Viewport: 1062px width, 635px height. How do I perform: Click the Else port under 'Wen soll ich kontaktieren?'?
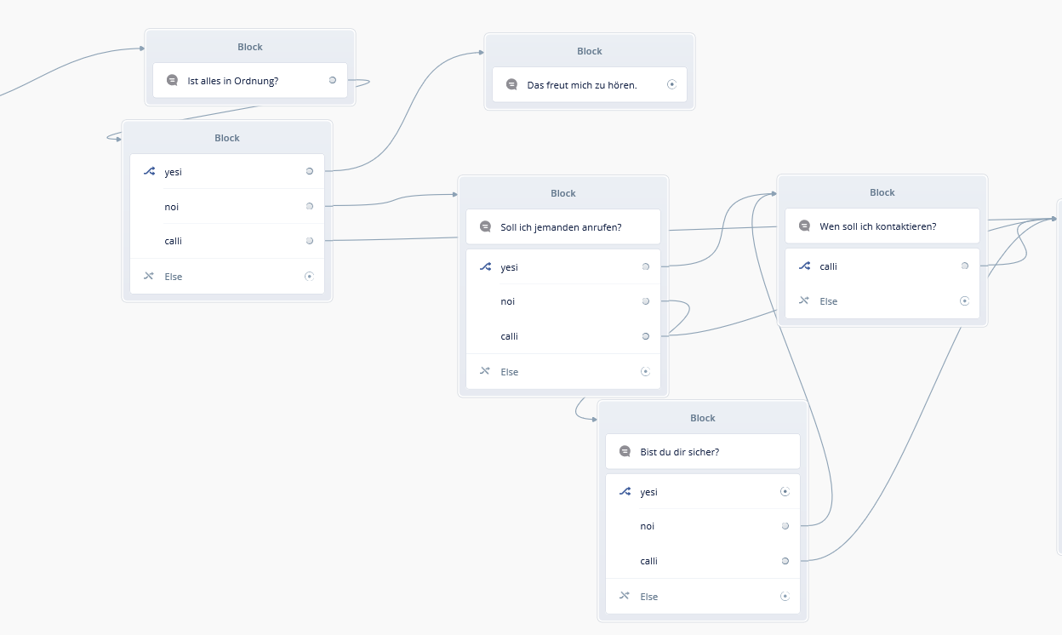[964, 301]
